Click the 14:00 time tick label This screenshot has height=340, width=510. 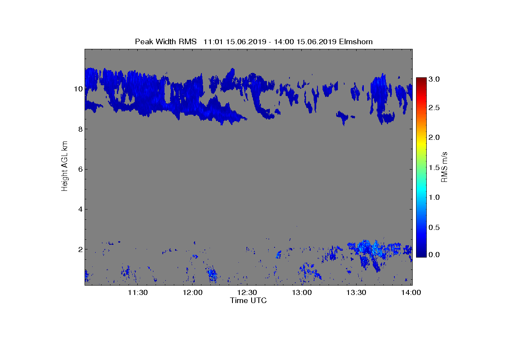coord(411,292)
